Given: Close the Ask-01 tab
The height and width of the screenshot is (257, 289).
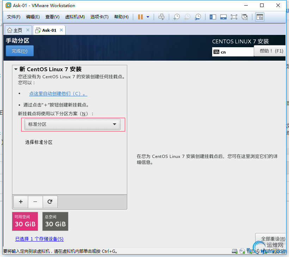Looking at the screenshot, I should pos(61,30).
